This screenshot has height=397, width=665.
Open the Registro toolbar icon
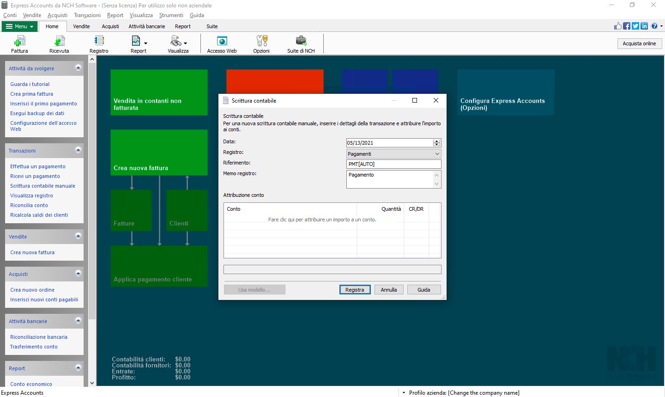point(99,44)
